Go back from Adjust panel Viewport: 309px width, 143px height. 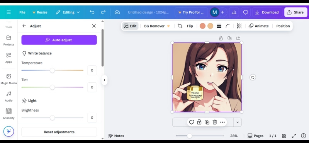click(24, 26)
